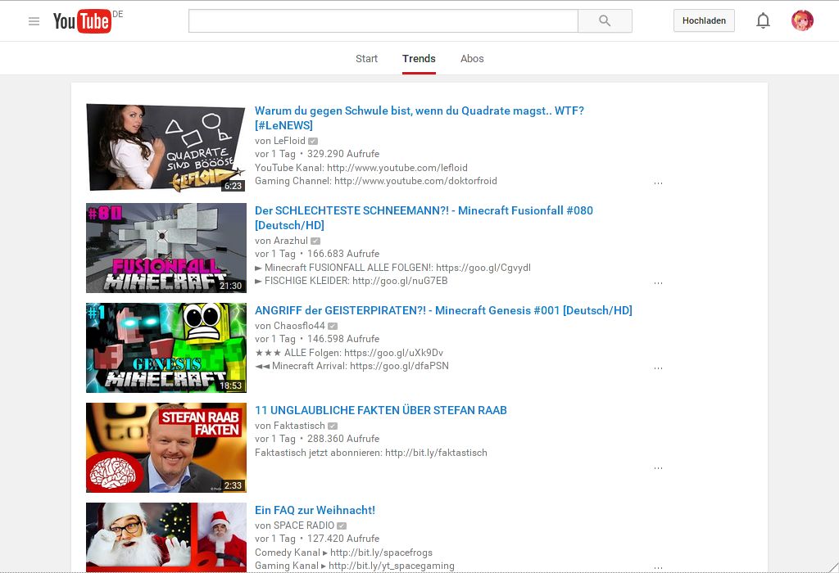839x573 pixels.
Task: Visit LeFloid channel link
Action: pos(289,141)
